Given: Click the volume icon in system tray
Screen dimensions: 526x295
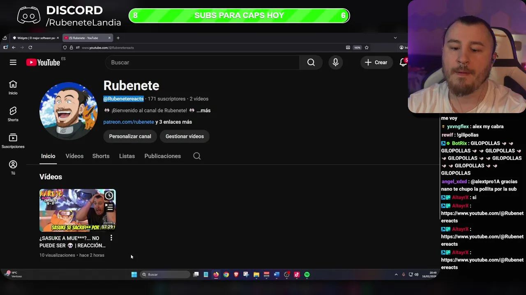Looking at the screenshot, I should [x=416, y=275].
